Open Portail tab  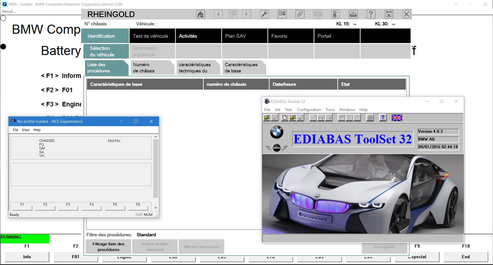[337, 36]
